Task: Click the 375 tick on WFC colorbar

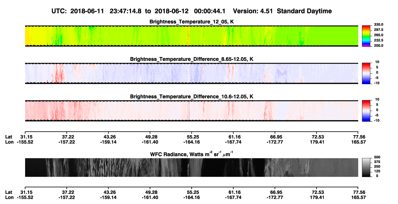Action: [377, 162]
